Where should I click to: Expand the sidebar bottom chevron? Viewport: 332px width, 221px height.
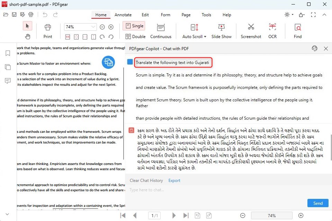7,214
